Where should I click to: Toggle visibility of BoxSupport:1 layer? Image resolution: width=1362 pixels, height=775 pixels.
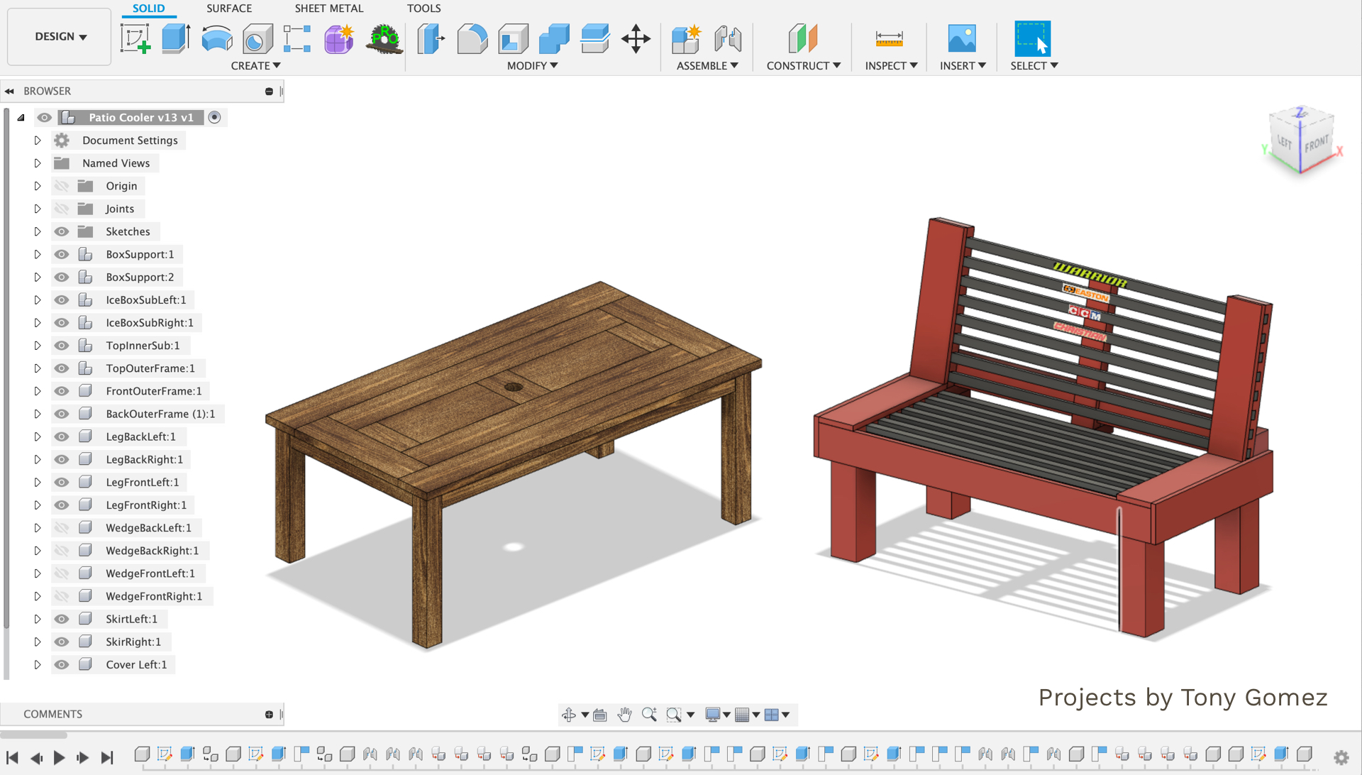(61, 253)
